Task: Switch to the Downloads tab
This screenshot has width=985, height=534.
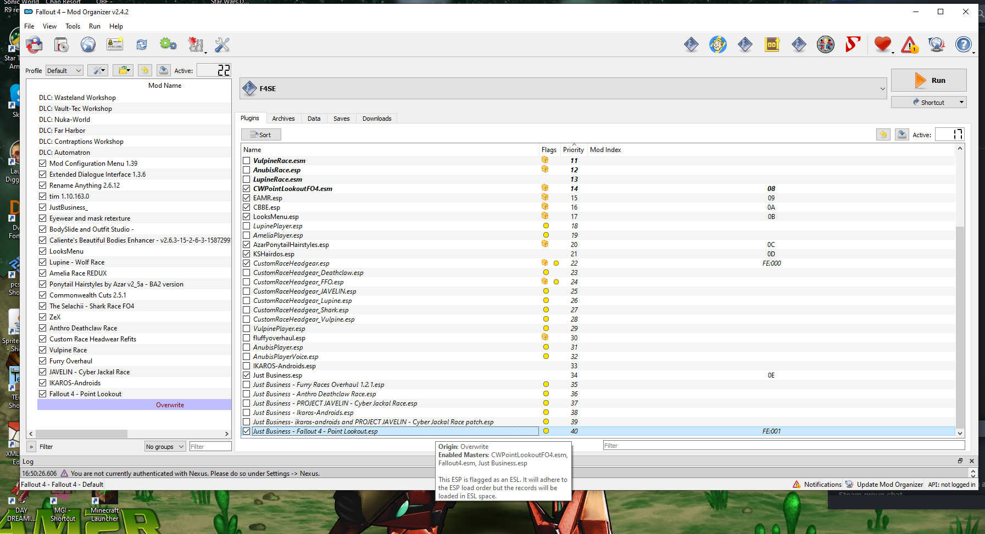Action: point(377,119)
